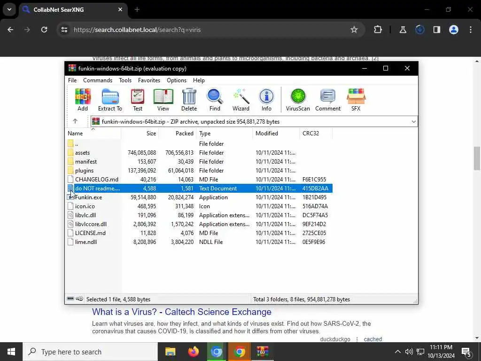Viewport: 481px width, 361px height.
Task: Run VirusScan on the archive
Action: pyautogui.click(x=298, y=100)
